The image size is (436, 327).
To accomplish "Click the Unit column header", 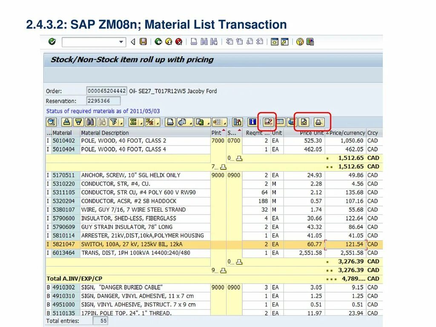I will point(277,133).
